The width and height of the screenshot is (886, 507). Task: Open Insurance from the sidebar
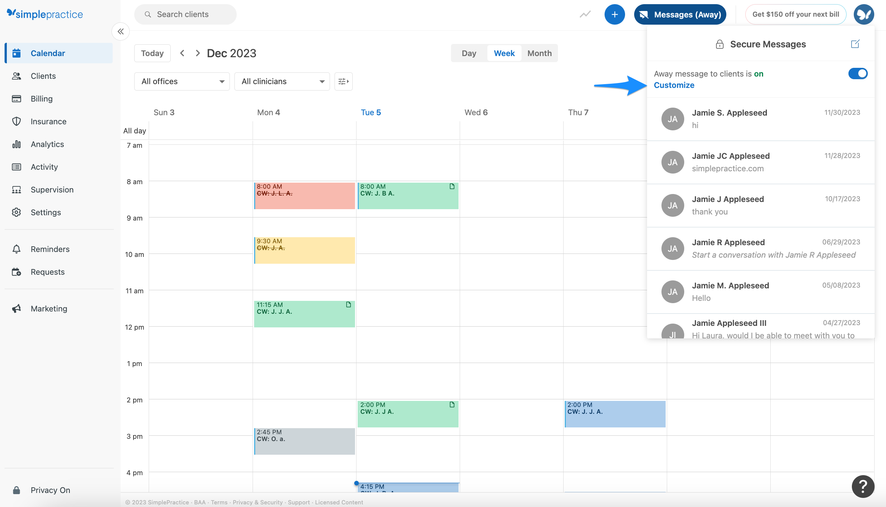click(x=59, y=121)
